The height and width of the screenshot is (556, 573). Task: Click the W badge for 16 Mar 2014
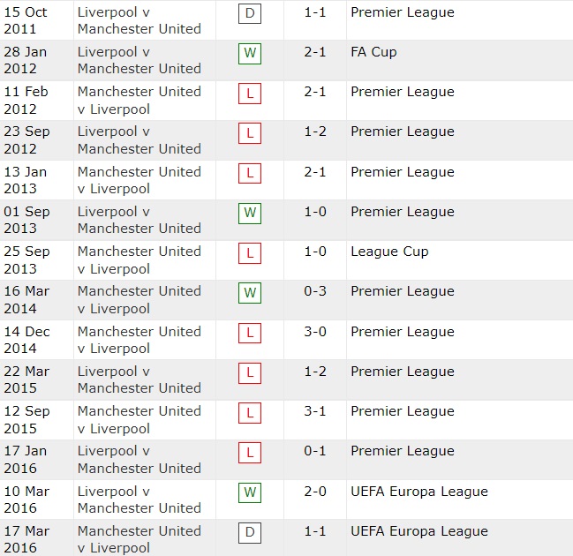[250, 292]
